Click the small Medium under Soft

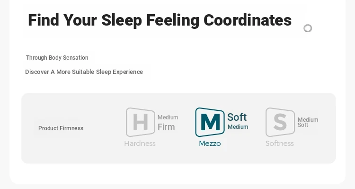coord(238,127)
